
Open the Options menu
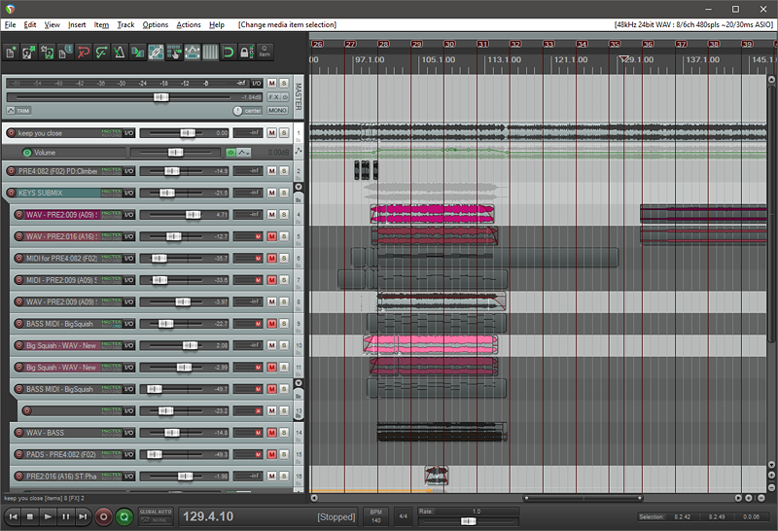pyautogui.click(x=155, y=24)
